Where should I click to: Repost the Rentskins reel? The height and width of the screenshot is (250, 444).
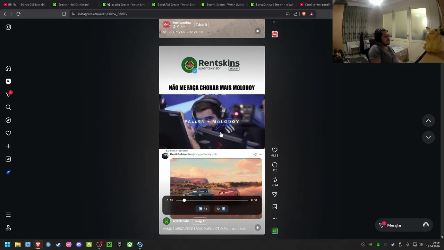[x=275, y=180]
